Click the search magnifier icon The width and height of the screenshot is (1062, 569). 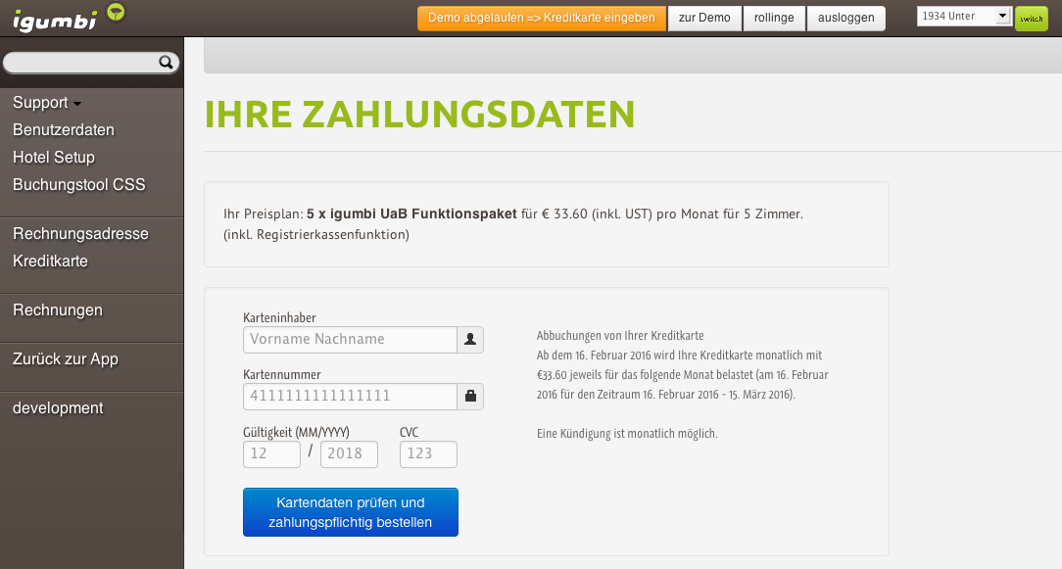[167, 62]
